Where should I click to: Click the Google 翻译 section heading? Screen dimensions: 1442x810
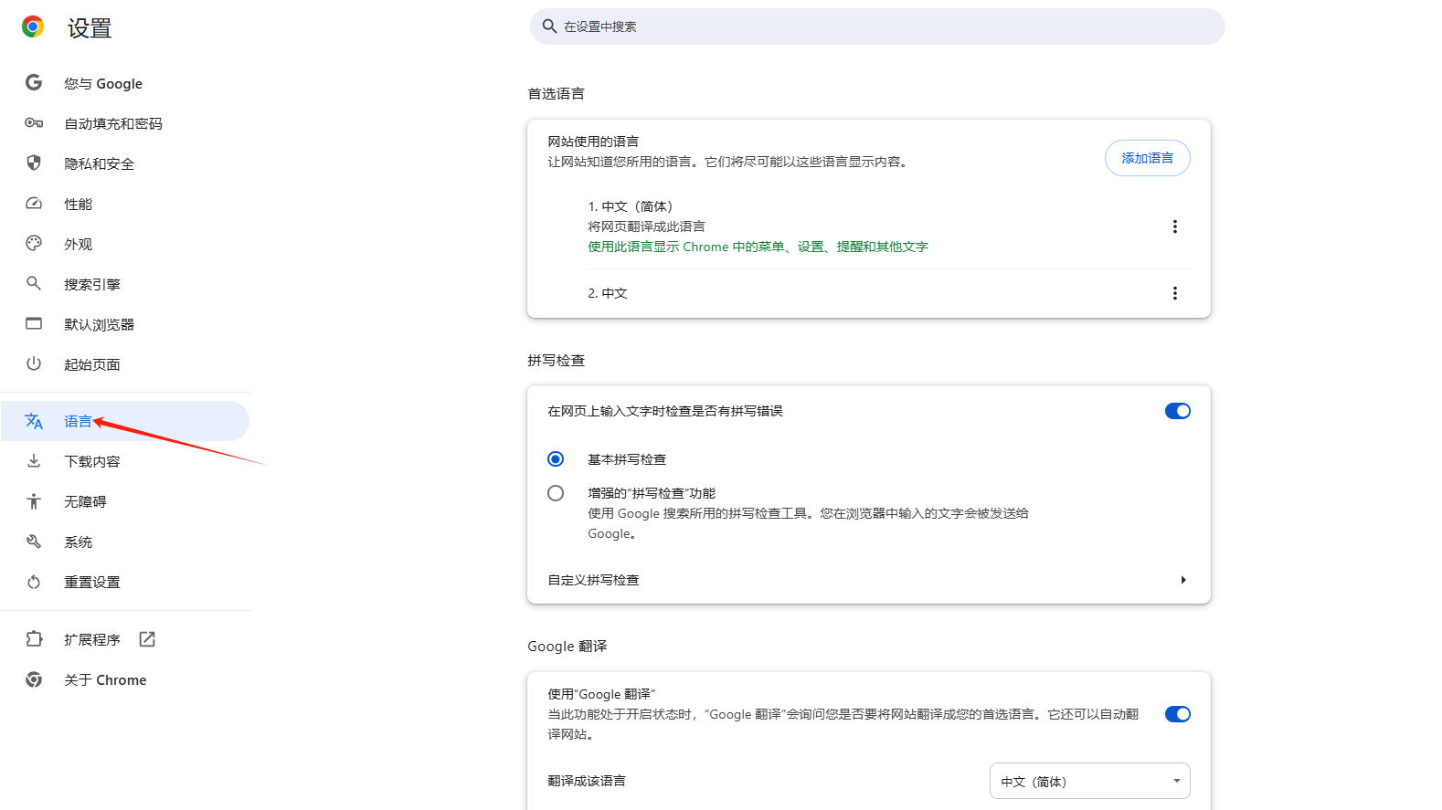[567, 646]
